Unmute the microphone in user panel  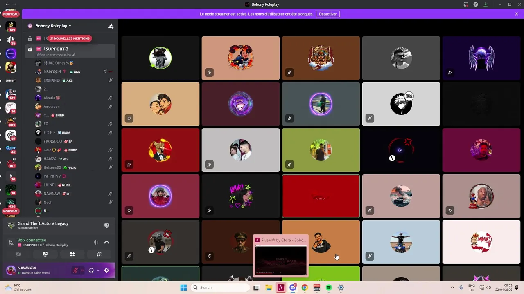pos(75,270)
